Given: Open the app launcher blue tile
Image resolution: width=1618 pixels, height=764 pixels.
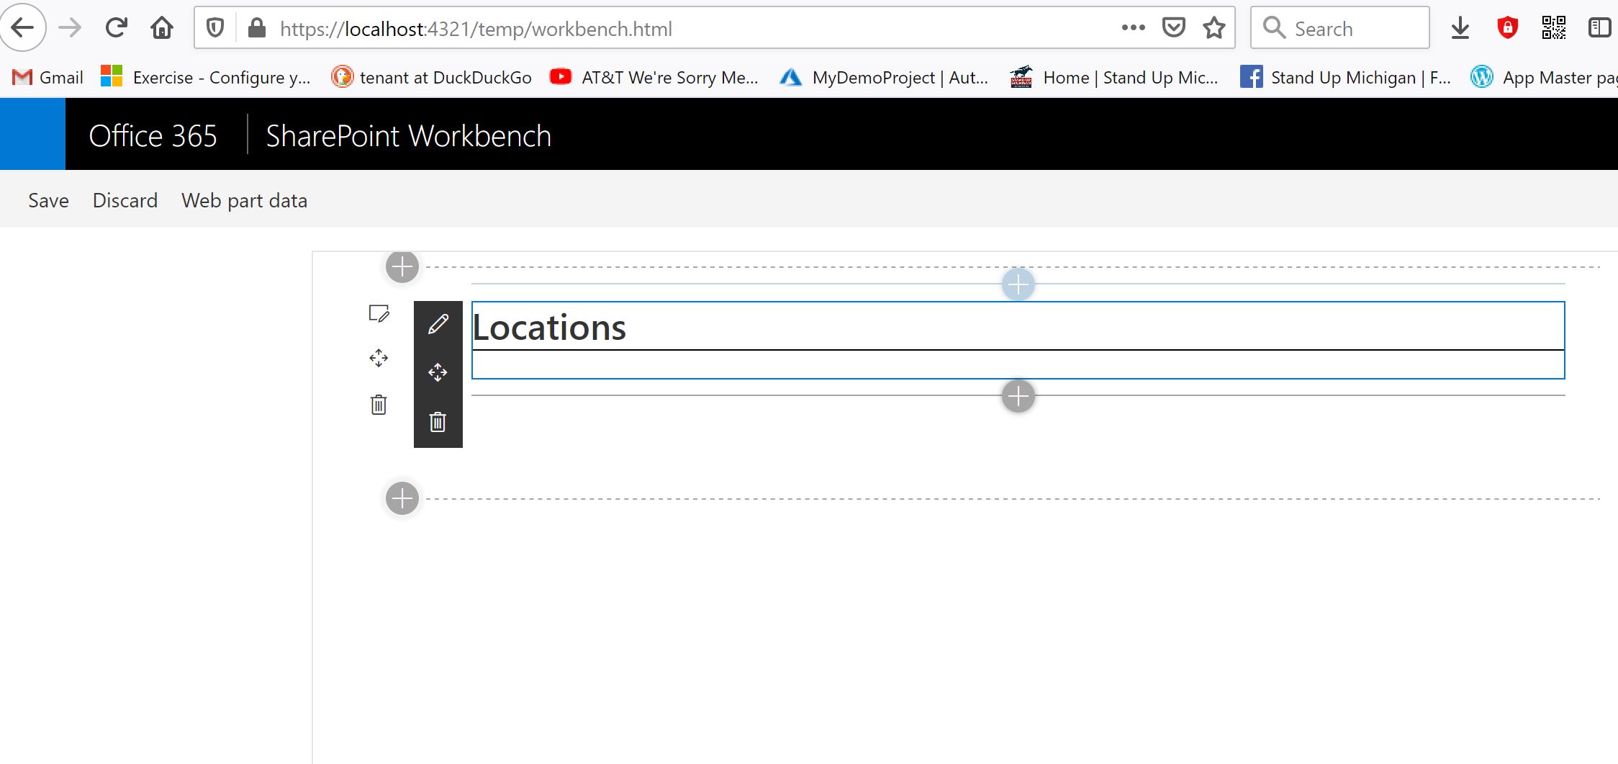Looking at the screenshot, I should tap(32, 134).
